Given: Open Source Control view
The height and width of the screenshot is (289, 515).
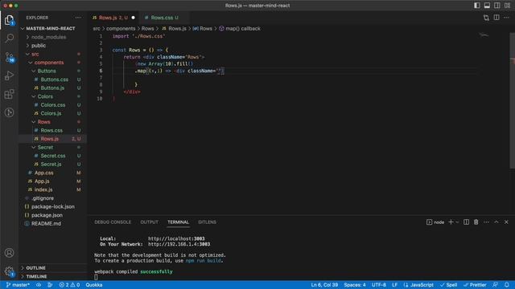Looking at the screenshot, I should [9, 57].
